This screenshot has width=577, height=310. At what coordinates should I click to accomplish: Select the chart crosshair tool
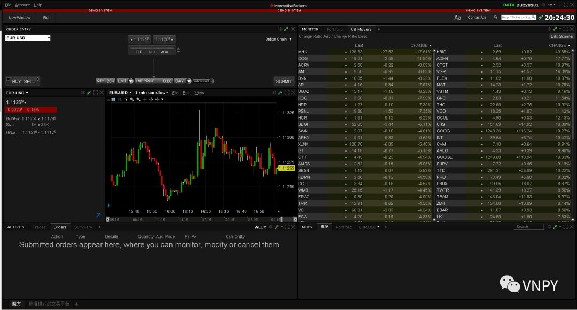(x=145, y=100)
